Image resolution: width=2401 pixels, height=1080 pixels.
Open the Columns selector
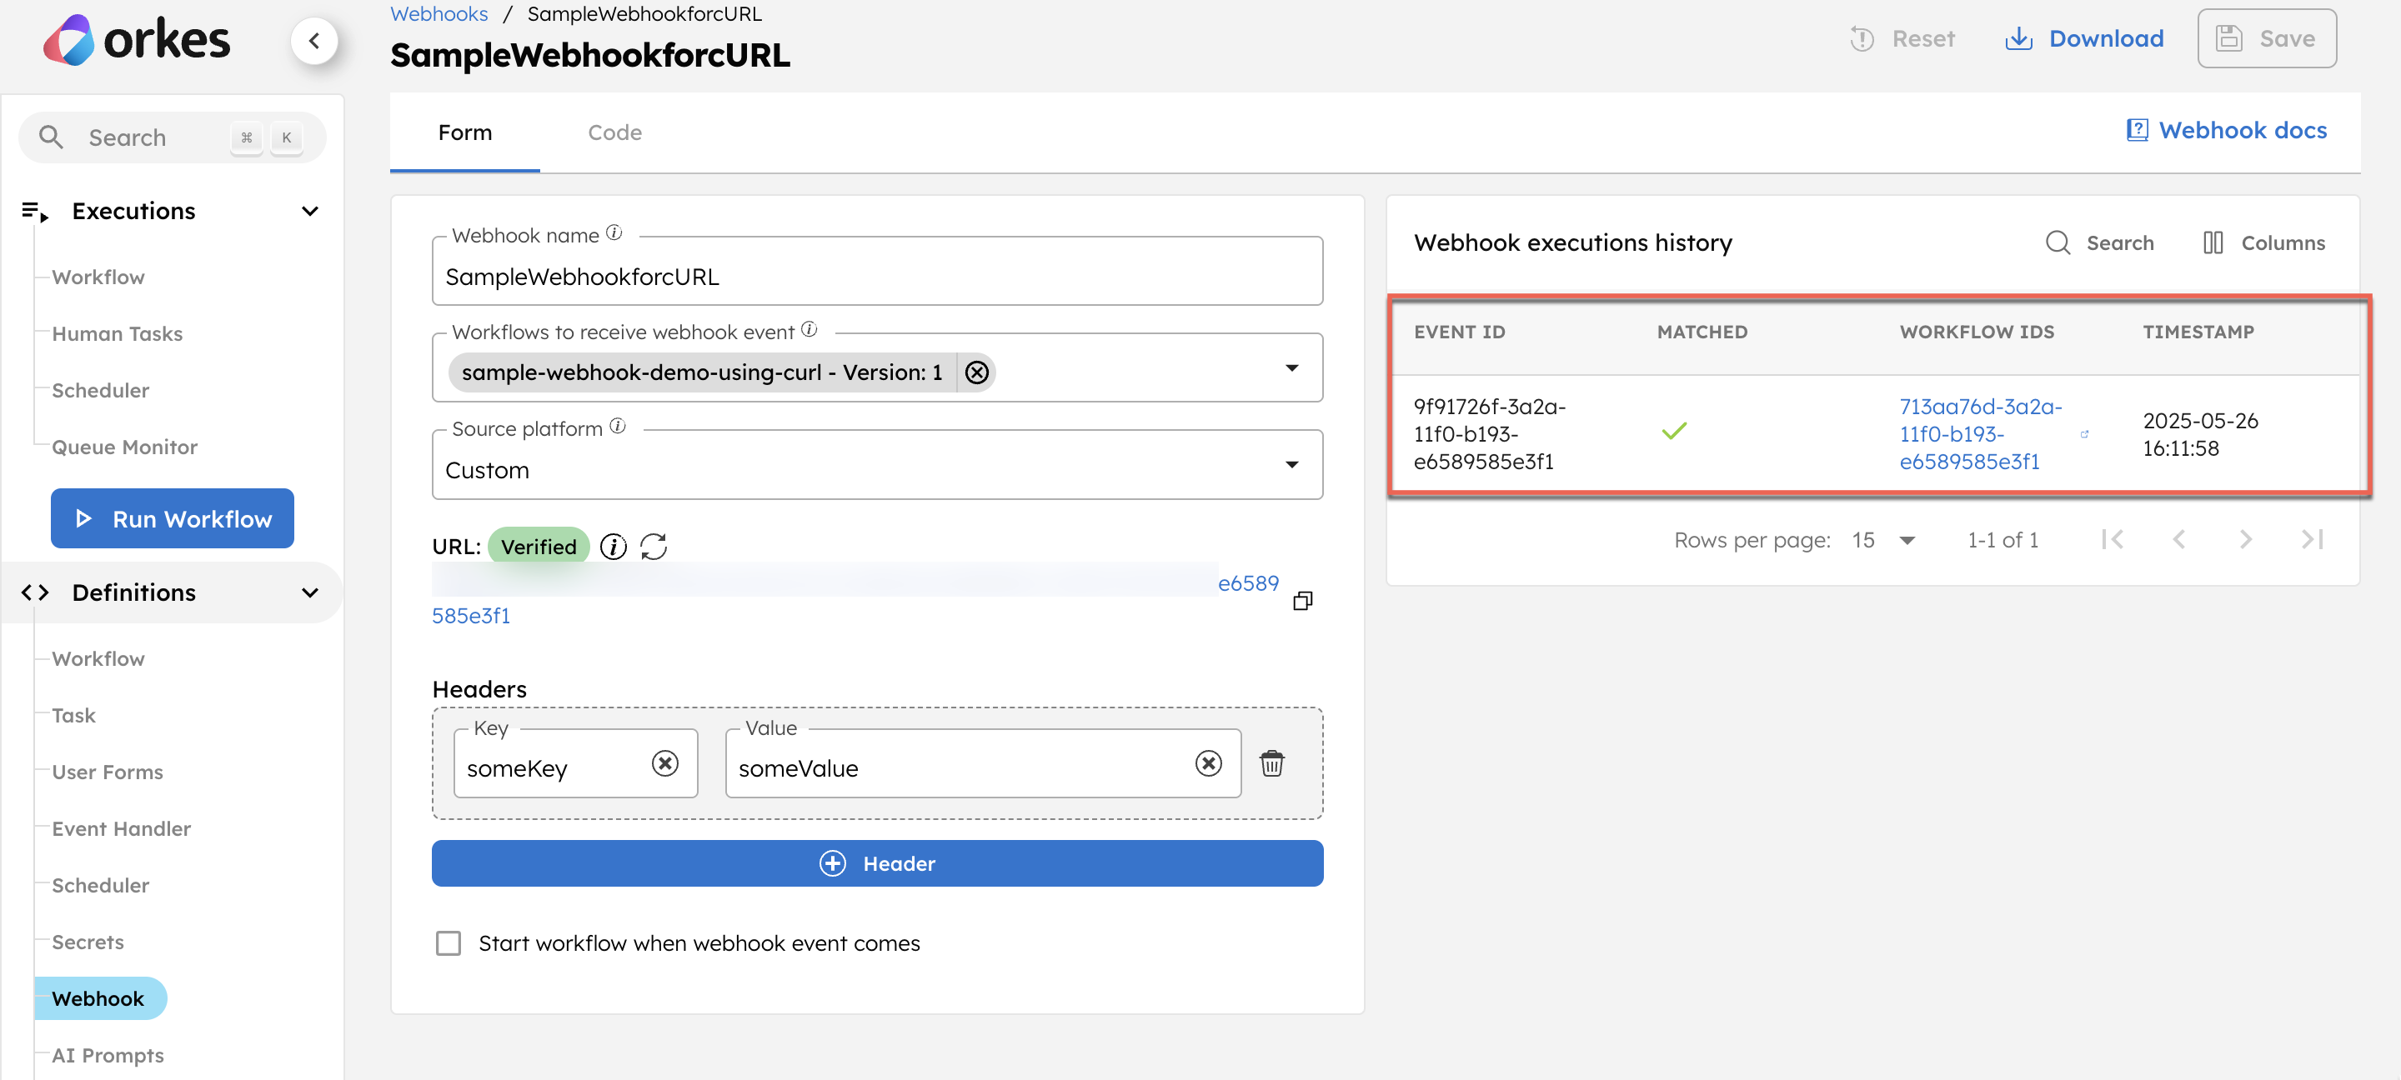(x=2264, y=243)
